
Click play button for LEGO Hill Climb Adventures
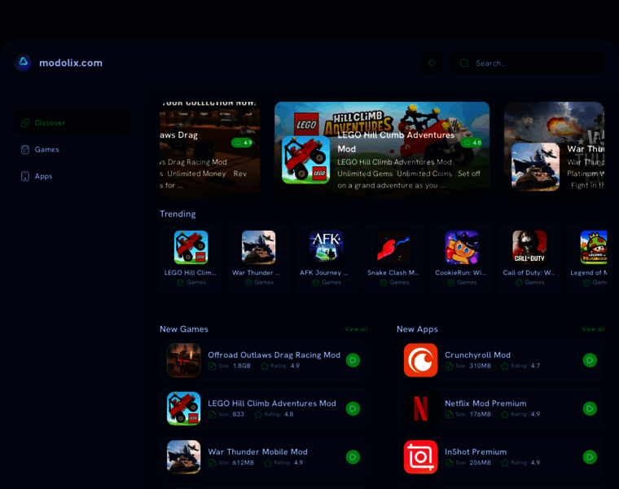353,408
